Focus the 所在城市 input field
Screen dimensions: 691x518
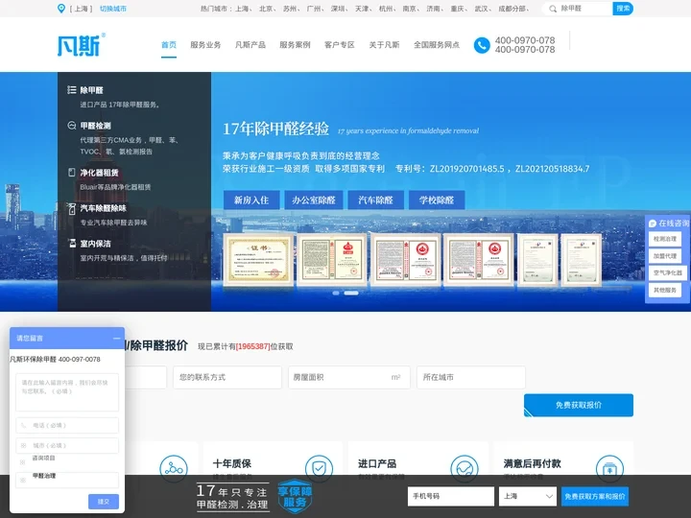(x=471, y=377)
